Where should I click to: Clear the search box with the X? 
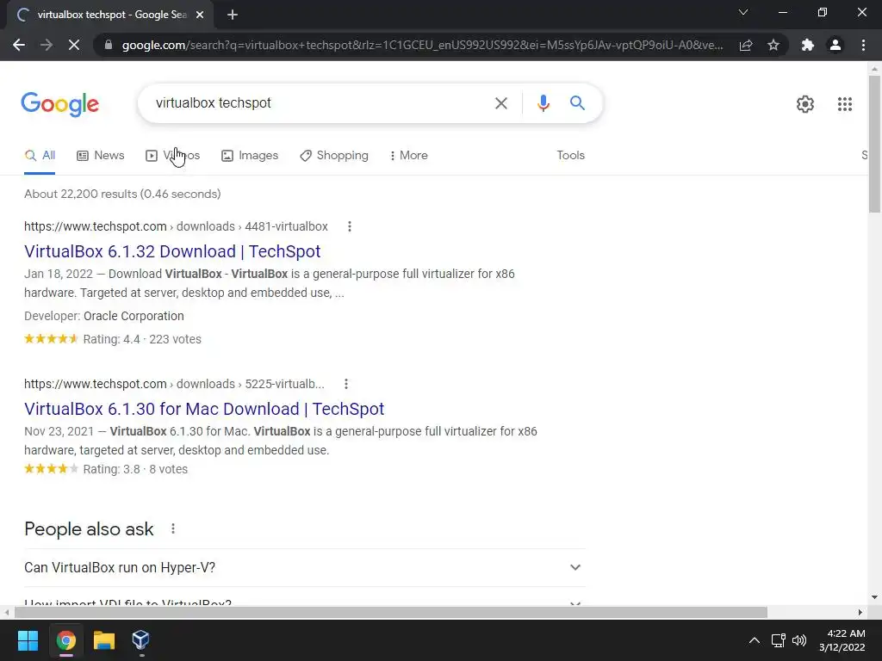(x=500, y=103)
